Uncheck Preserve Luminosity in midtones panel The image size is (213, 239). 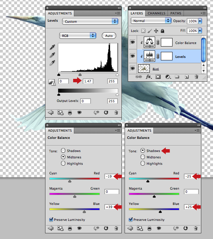tap(51, 219)
